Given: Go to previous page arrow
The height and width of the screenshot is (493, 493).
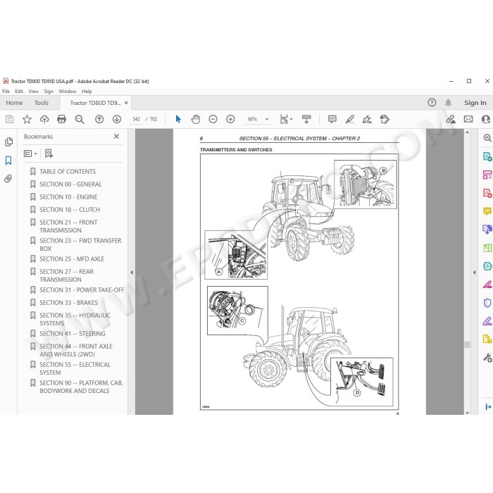Looking at the screenshot, I should point(99,119).
